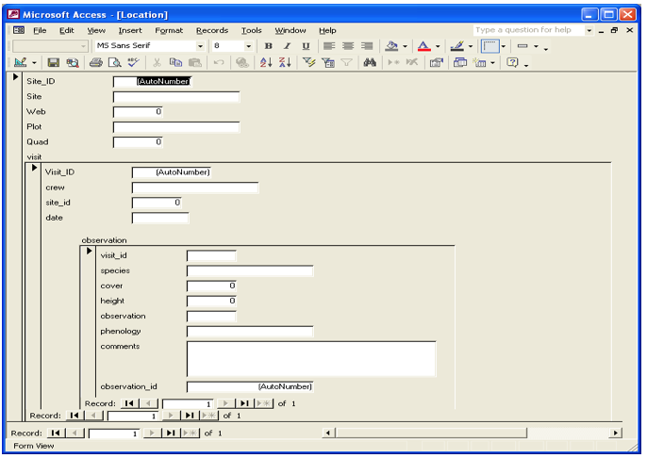Viewport: 647px width, 458px height.
Task: Click the horizontal scrollbar thumb
Action: pyautogui.click(x=431, y=433)
